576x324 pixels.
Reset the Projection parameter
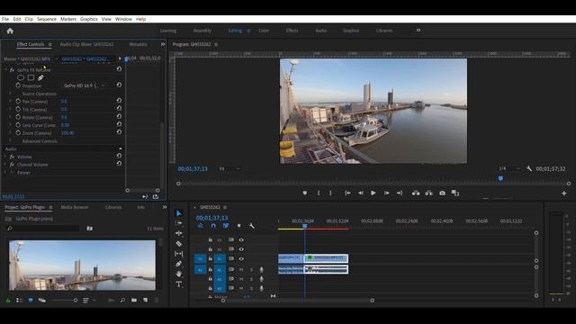tap(119, 85)
